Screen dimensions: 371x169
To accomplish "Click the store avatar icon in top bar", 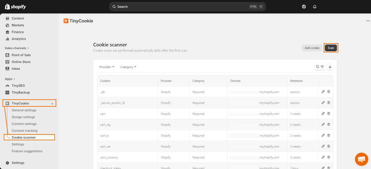I will [x=304, y=7].
